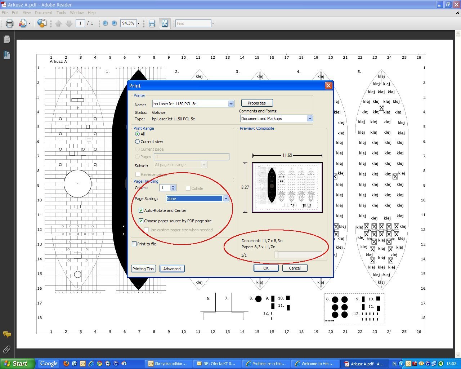Open the Document menu
Viewport: 461px width, 369px height.
pyautogui.click(x=43, y=13)
